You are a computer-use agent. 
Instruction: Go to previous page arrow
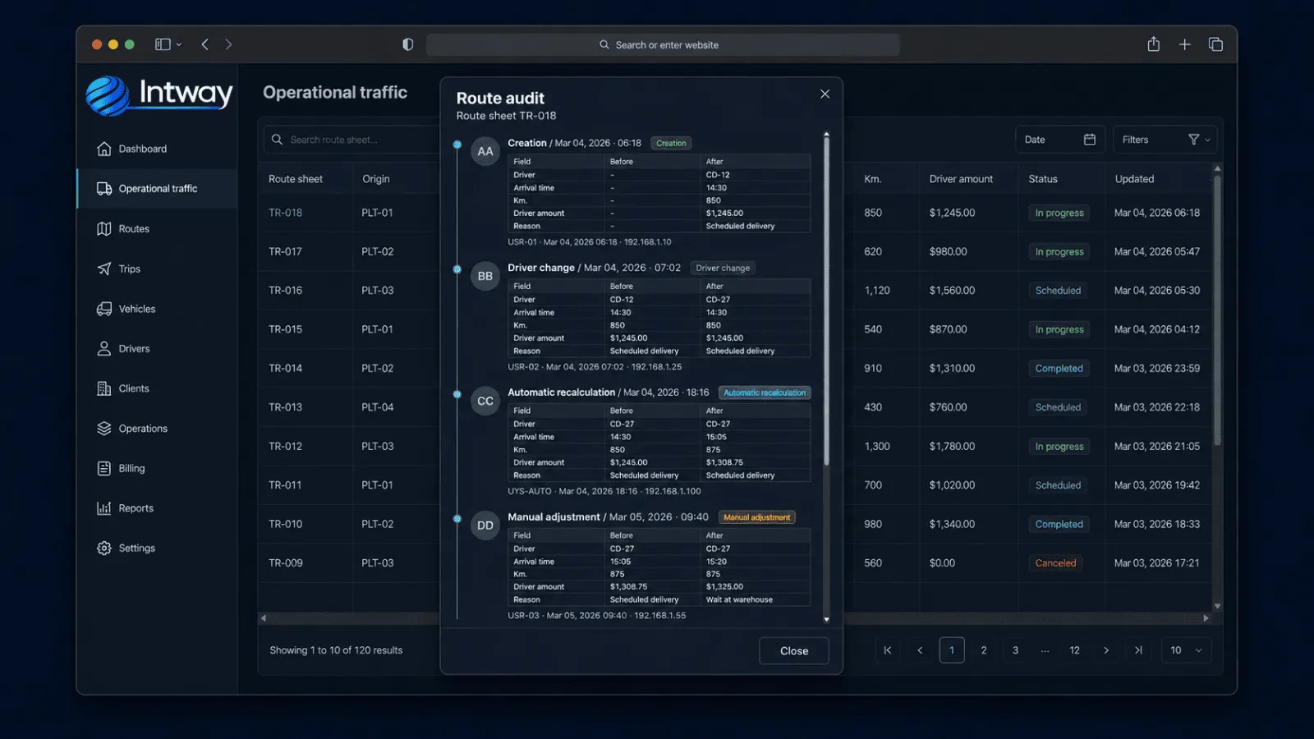[920, 650]
